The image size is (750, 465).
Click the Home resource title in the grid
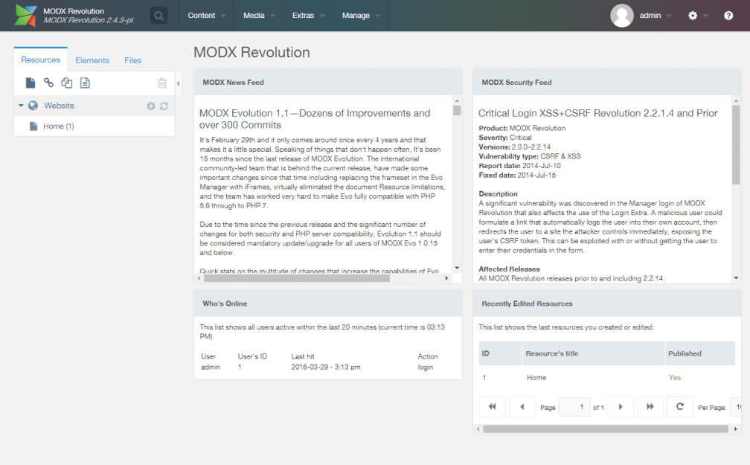[536, 377]
